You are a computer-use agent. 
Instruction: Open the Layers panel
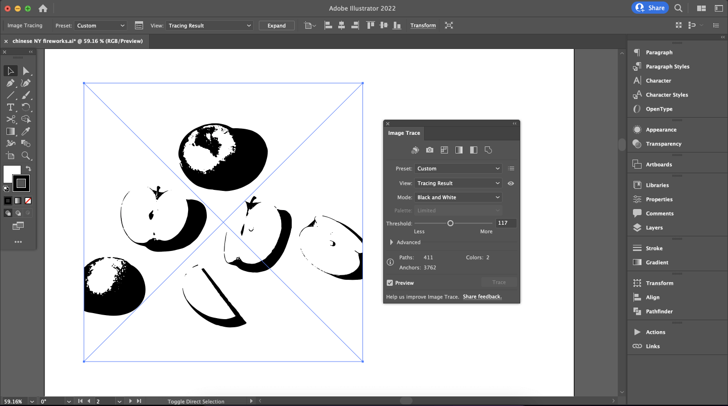click(x=654, y=228)
